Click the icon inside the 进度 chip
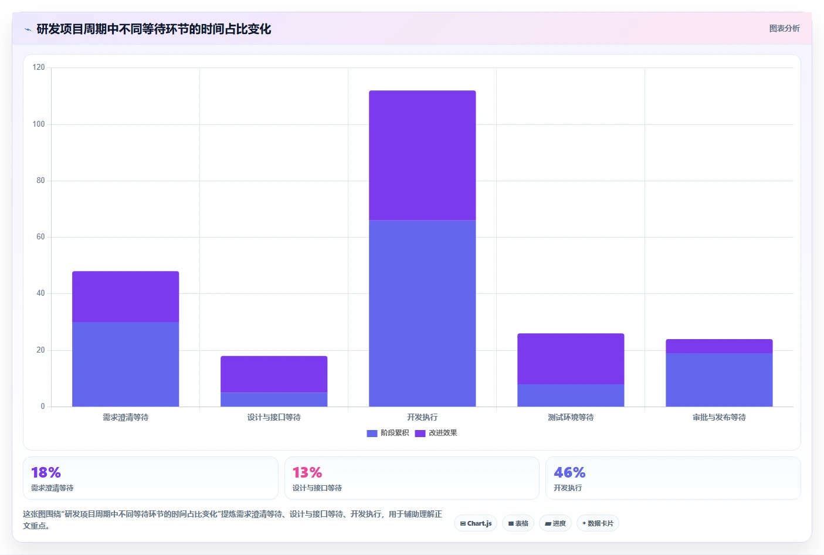Viewport: 824px width, 555px height. [x=548, y=523]
